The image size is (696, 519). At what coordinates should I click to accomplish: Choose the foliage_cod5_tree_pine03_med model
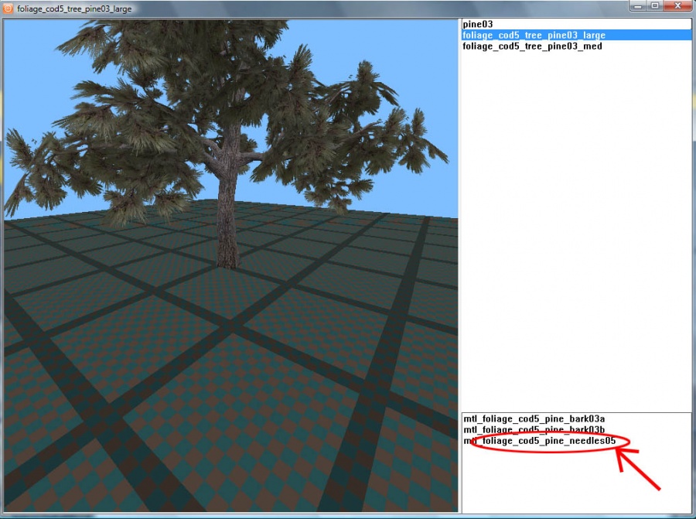(532, 46)
